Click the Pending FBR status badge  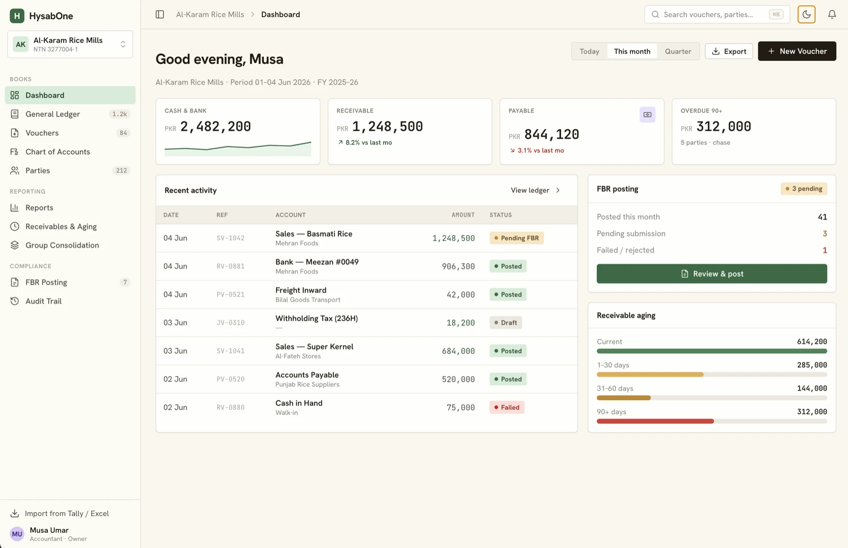516,238
